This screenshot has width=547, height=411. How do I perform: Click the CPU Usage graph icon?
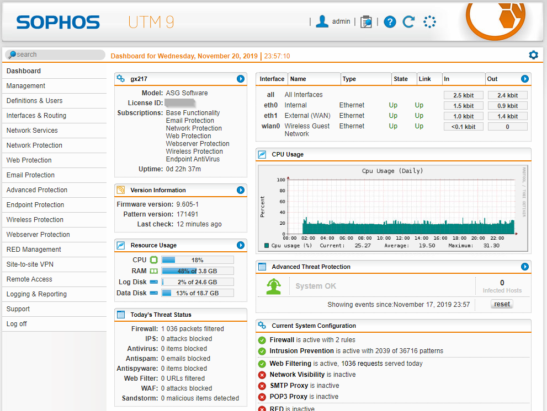click(x=262, y=154)
